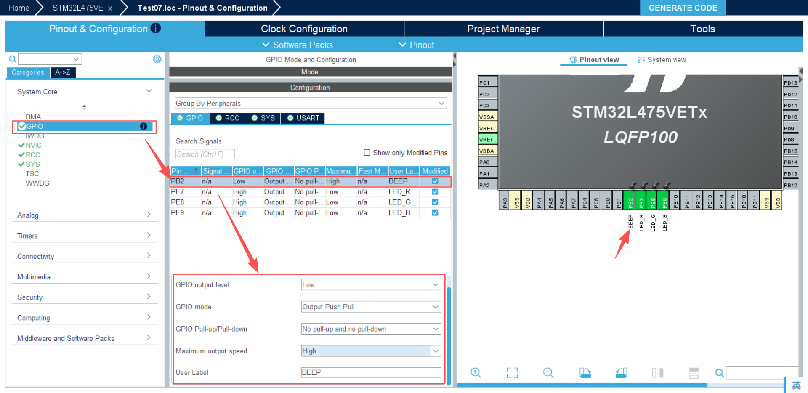Sort table by User Label column header

pyautogui.click(x=404, y=171)
